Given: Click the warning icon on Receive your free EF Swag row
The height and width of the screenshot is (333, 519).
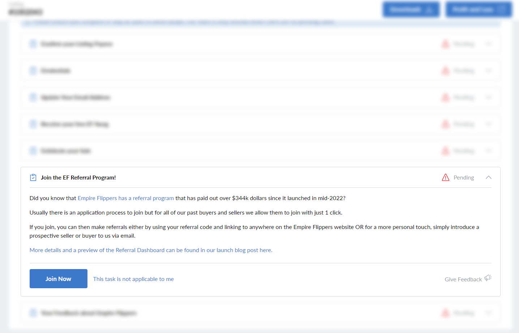Looking at the screenshot, I should pos(446,124).
